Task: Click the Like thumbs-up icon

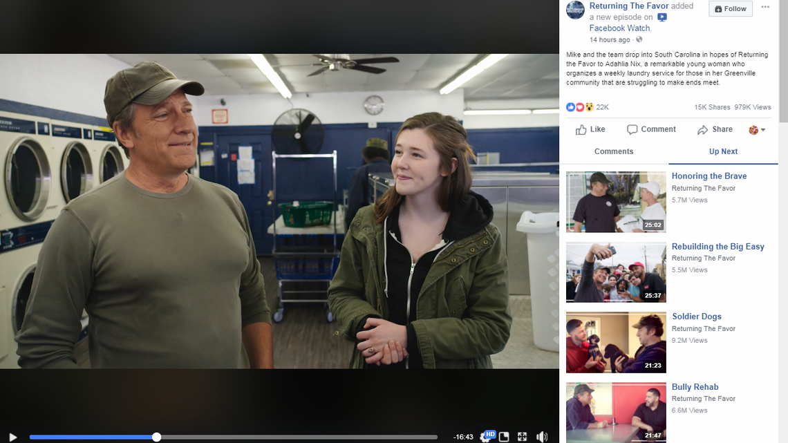Action: 581,129
